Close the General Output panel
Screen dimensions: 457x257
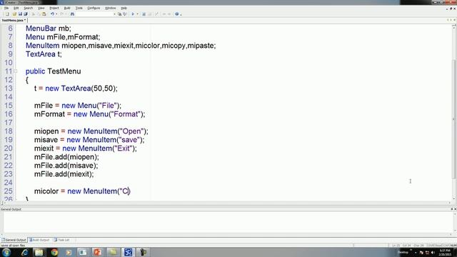coord(455,209)
